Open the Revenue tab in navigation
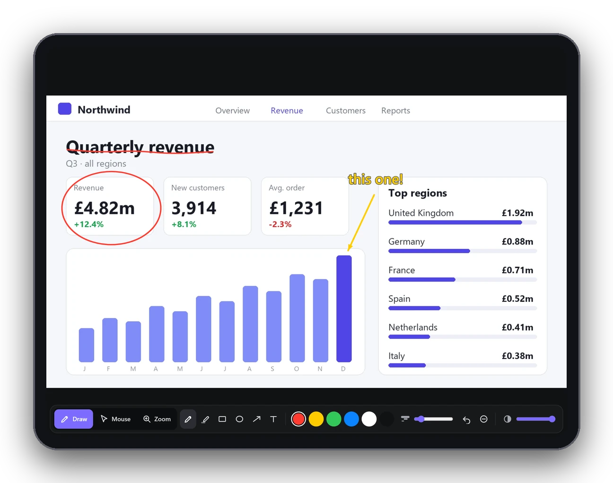The height and width of the screenshot is (483, 613). tap(287, 111)
